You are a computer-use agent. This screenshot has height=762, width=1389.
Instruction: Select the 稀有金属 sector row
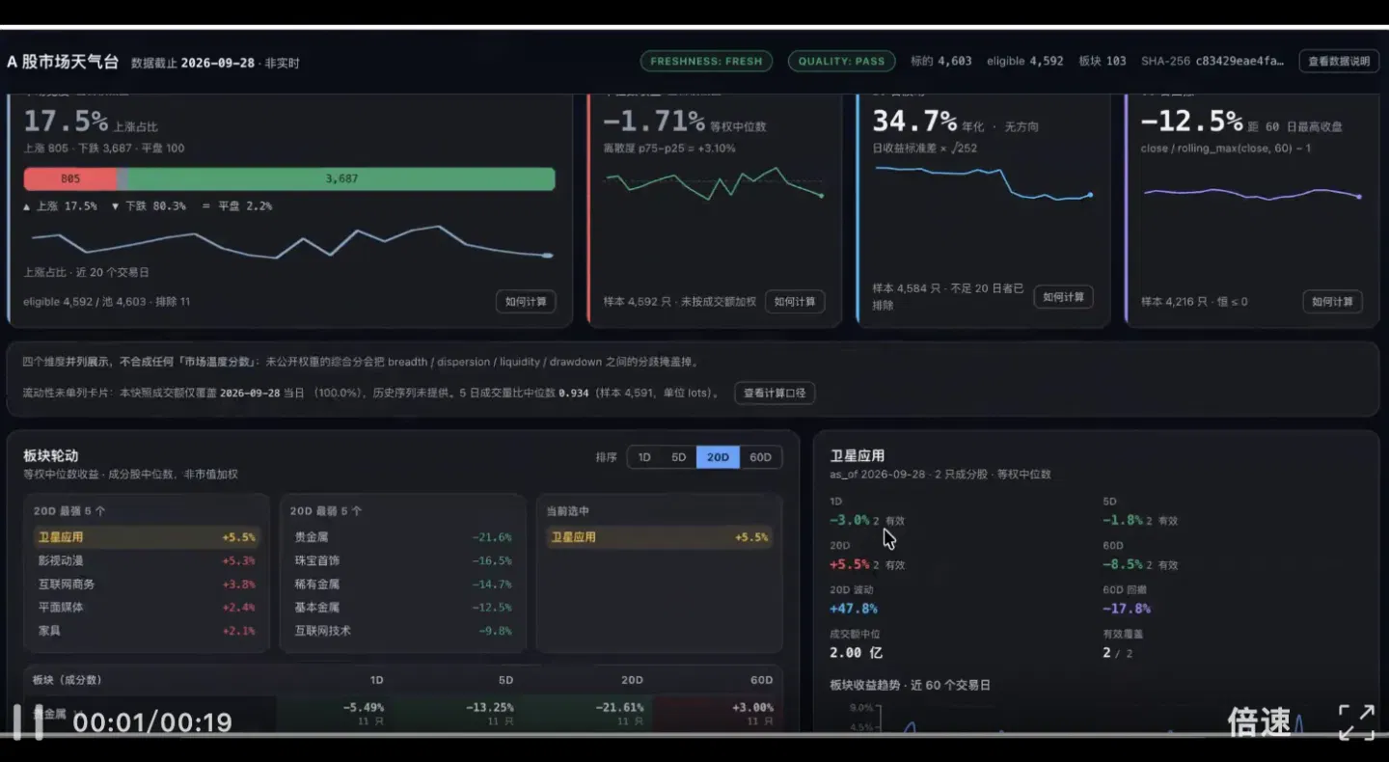tap(403, 584)
